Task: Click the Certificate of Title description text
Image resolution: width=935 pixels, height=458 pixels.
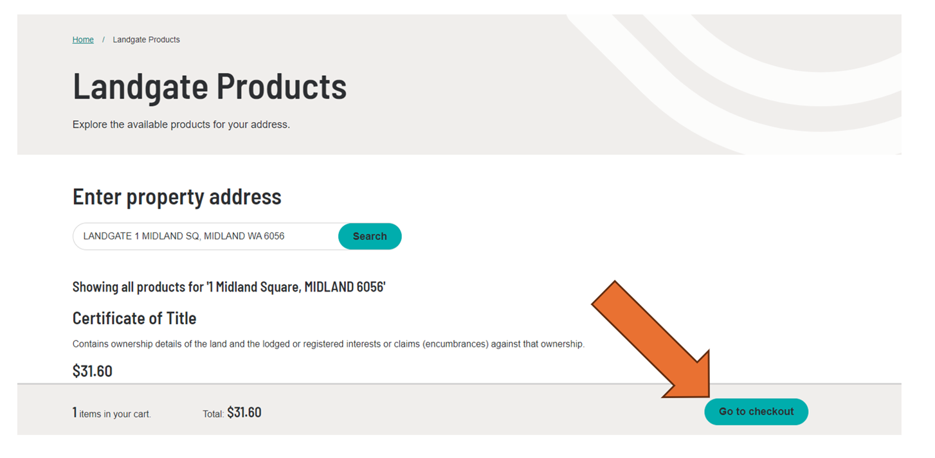Action: point(328,344)
